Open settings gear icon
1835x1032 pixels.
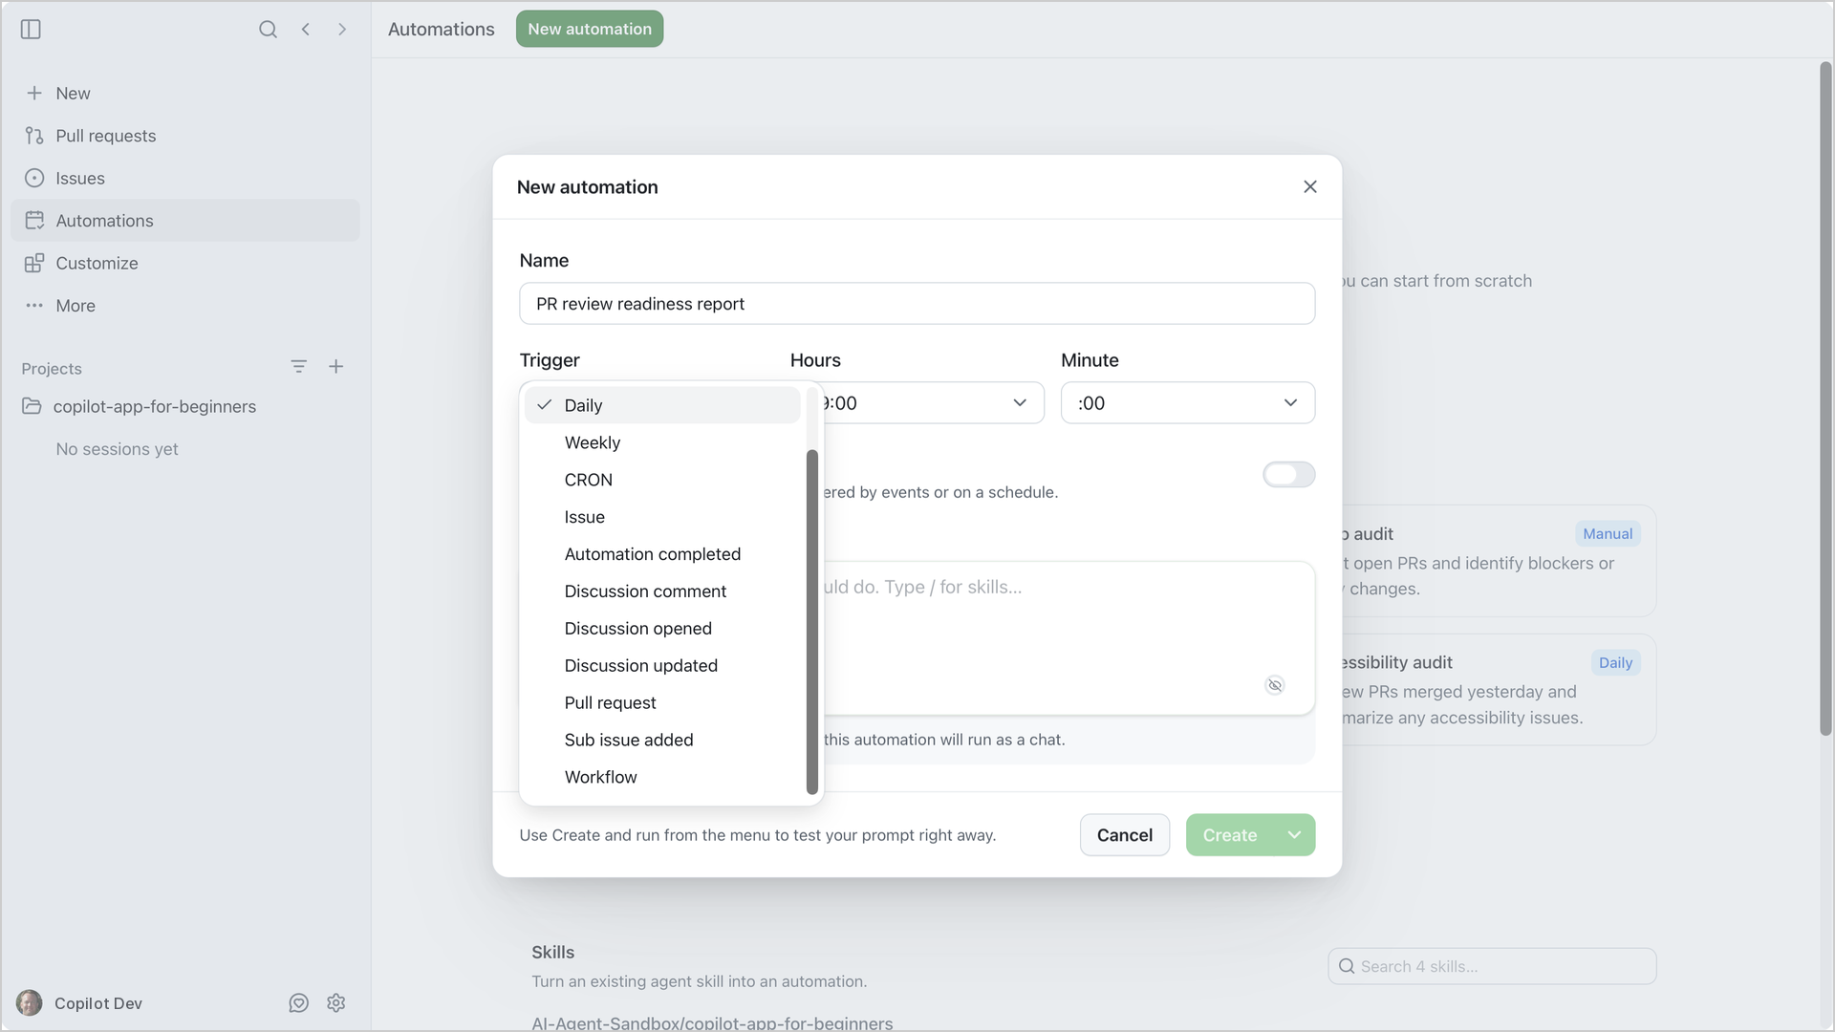click(x=335, y=1002)
